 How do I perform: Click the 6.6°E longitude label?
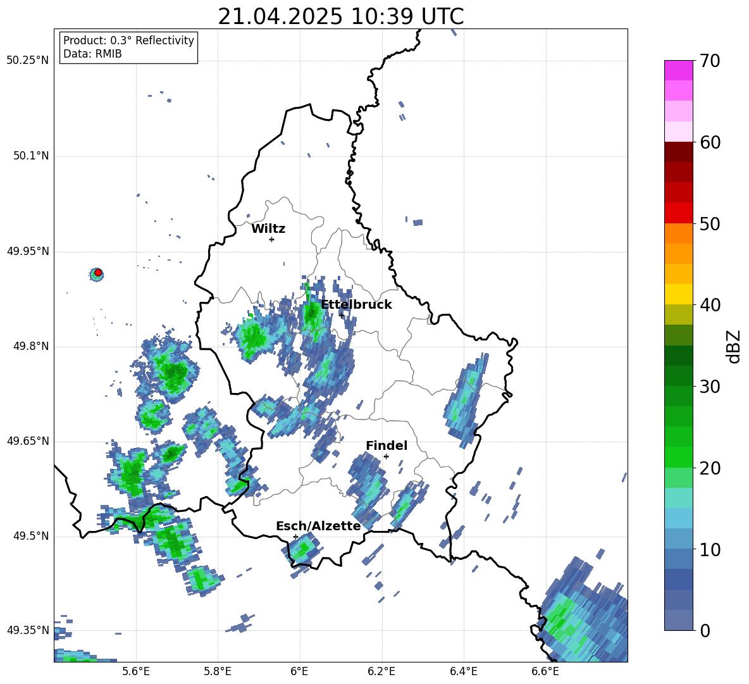(x=545, y=672)
